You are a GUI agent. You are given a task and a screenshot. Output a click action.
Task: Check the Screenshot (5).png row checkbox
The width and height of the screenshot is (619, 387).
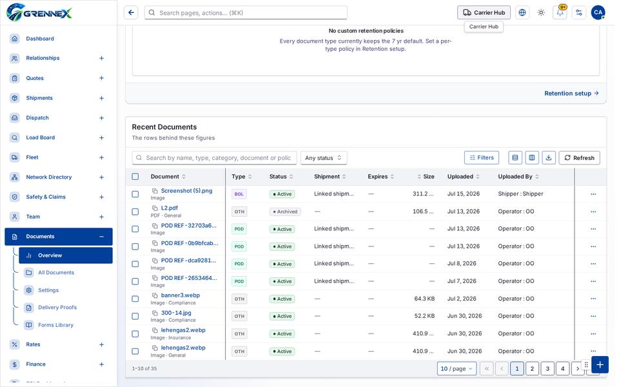[135, 194]
